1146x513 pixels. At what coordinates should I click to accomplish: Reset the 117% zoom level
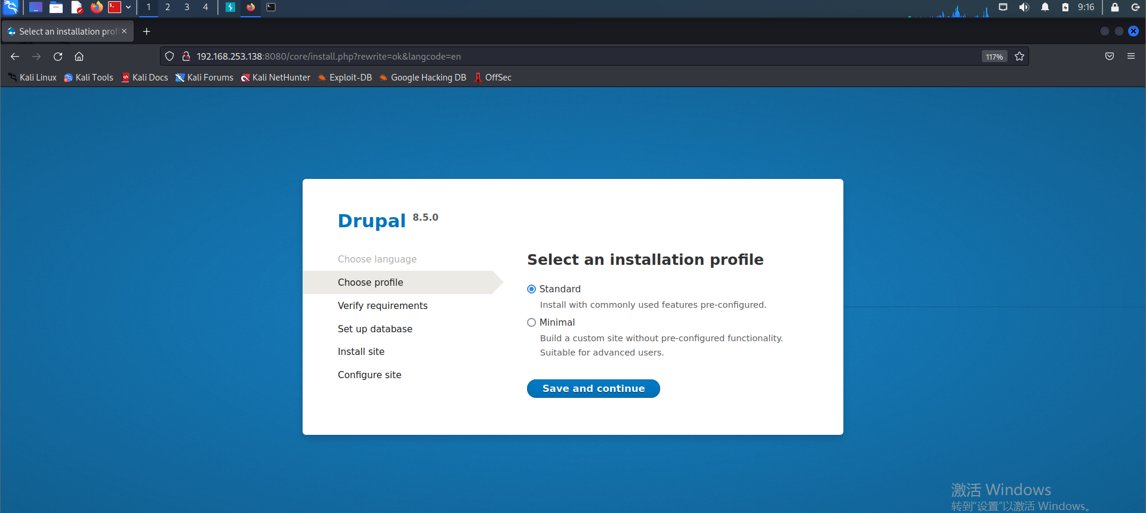click(994, 57)
